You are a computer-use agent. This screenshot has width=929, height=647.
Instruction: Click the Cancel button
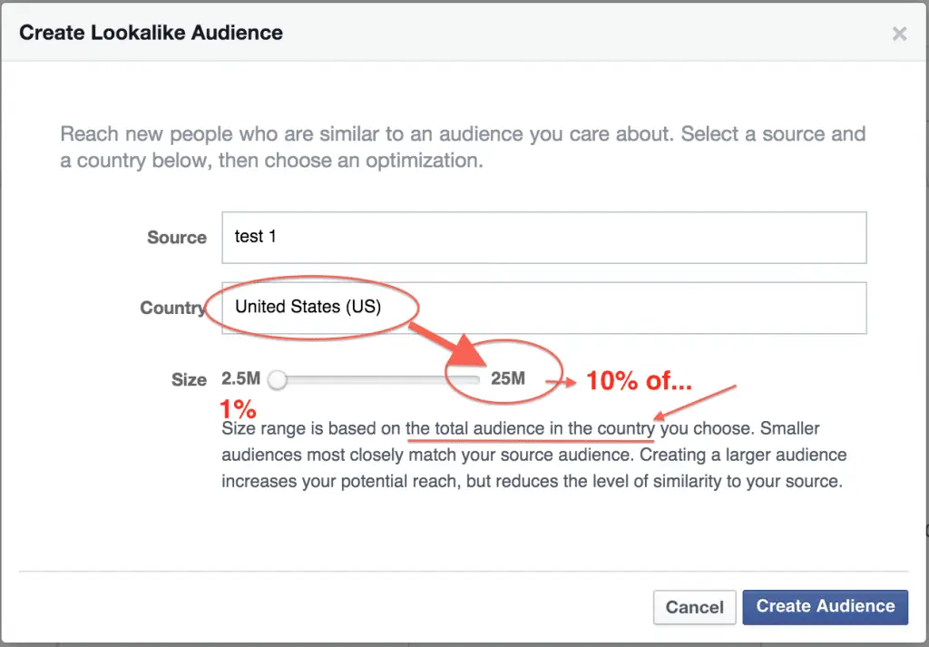(694, 607)
